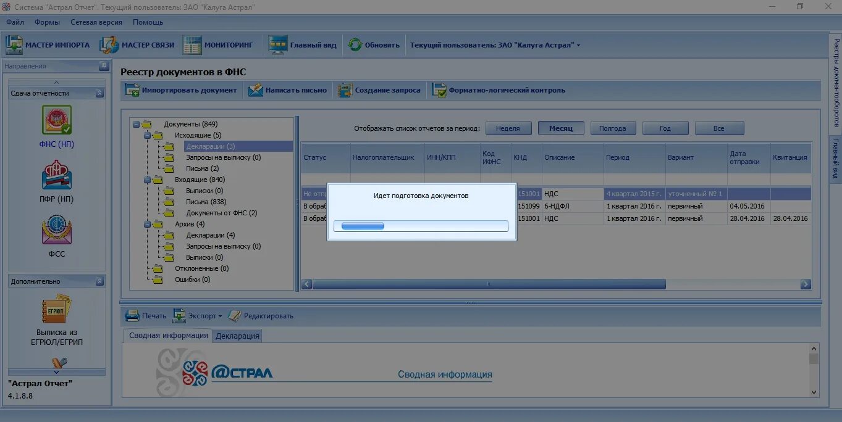Select Письма (838) folder

(x=206, y=202)
